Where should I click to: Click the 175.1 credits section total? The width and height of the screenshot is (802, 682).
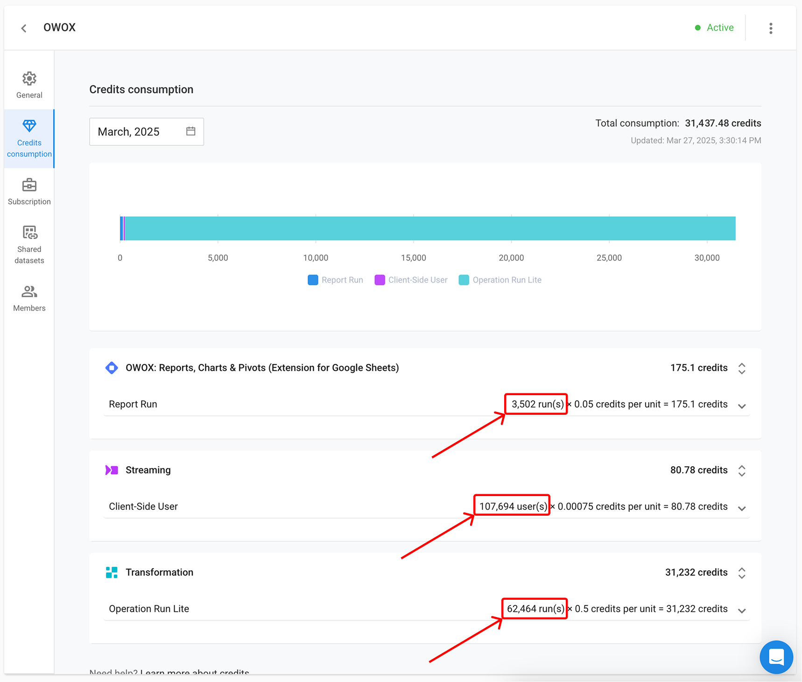(699, 368)
